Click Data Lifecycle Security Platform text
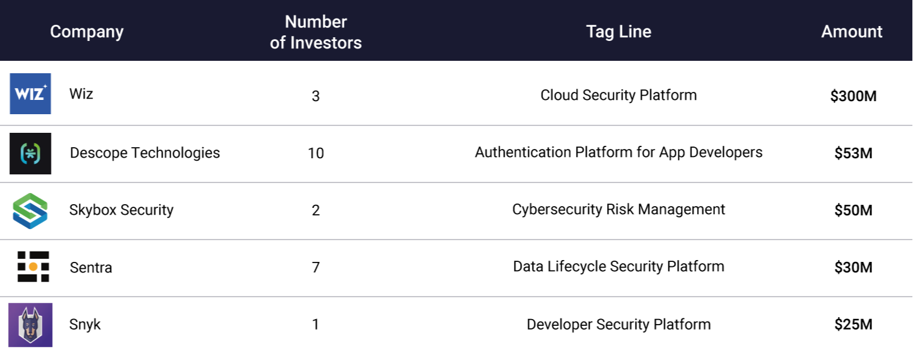Screen dimensions: 913x355 [618, 266]
